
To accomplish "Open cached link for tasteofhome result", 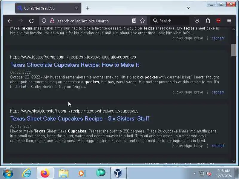I will tap(218, 92).
